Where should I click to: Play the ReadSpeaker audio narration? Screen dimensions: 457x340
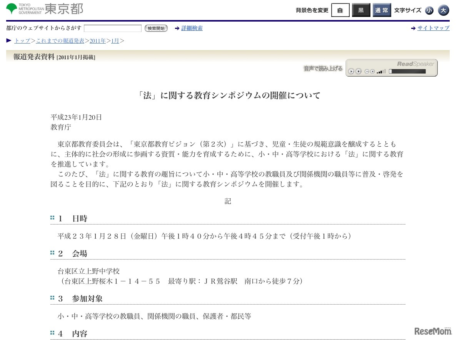(x=351, y=71)
